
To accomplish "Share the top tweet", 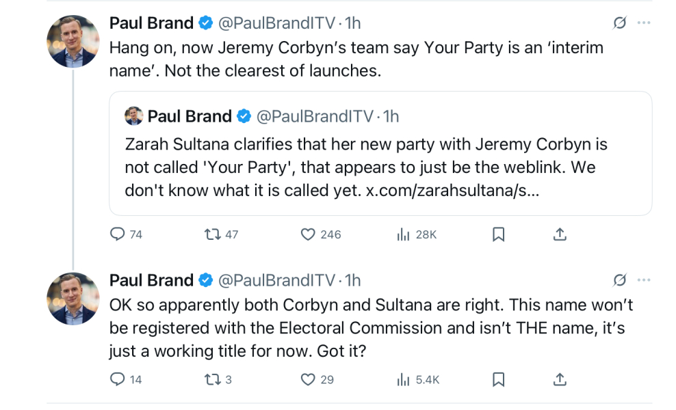I will click(x=559, y=234).
